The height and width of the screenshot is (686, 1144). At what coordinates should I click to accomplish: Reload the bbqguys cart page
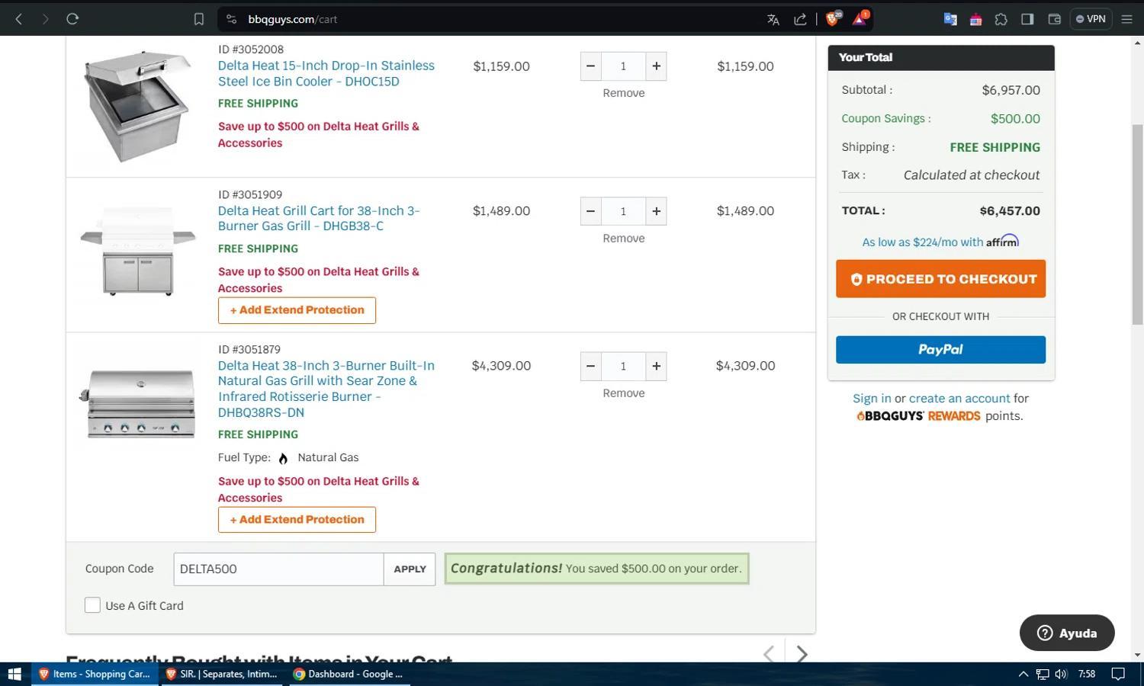72,19
